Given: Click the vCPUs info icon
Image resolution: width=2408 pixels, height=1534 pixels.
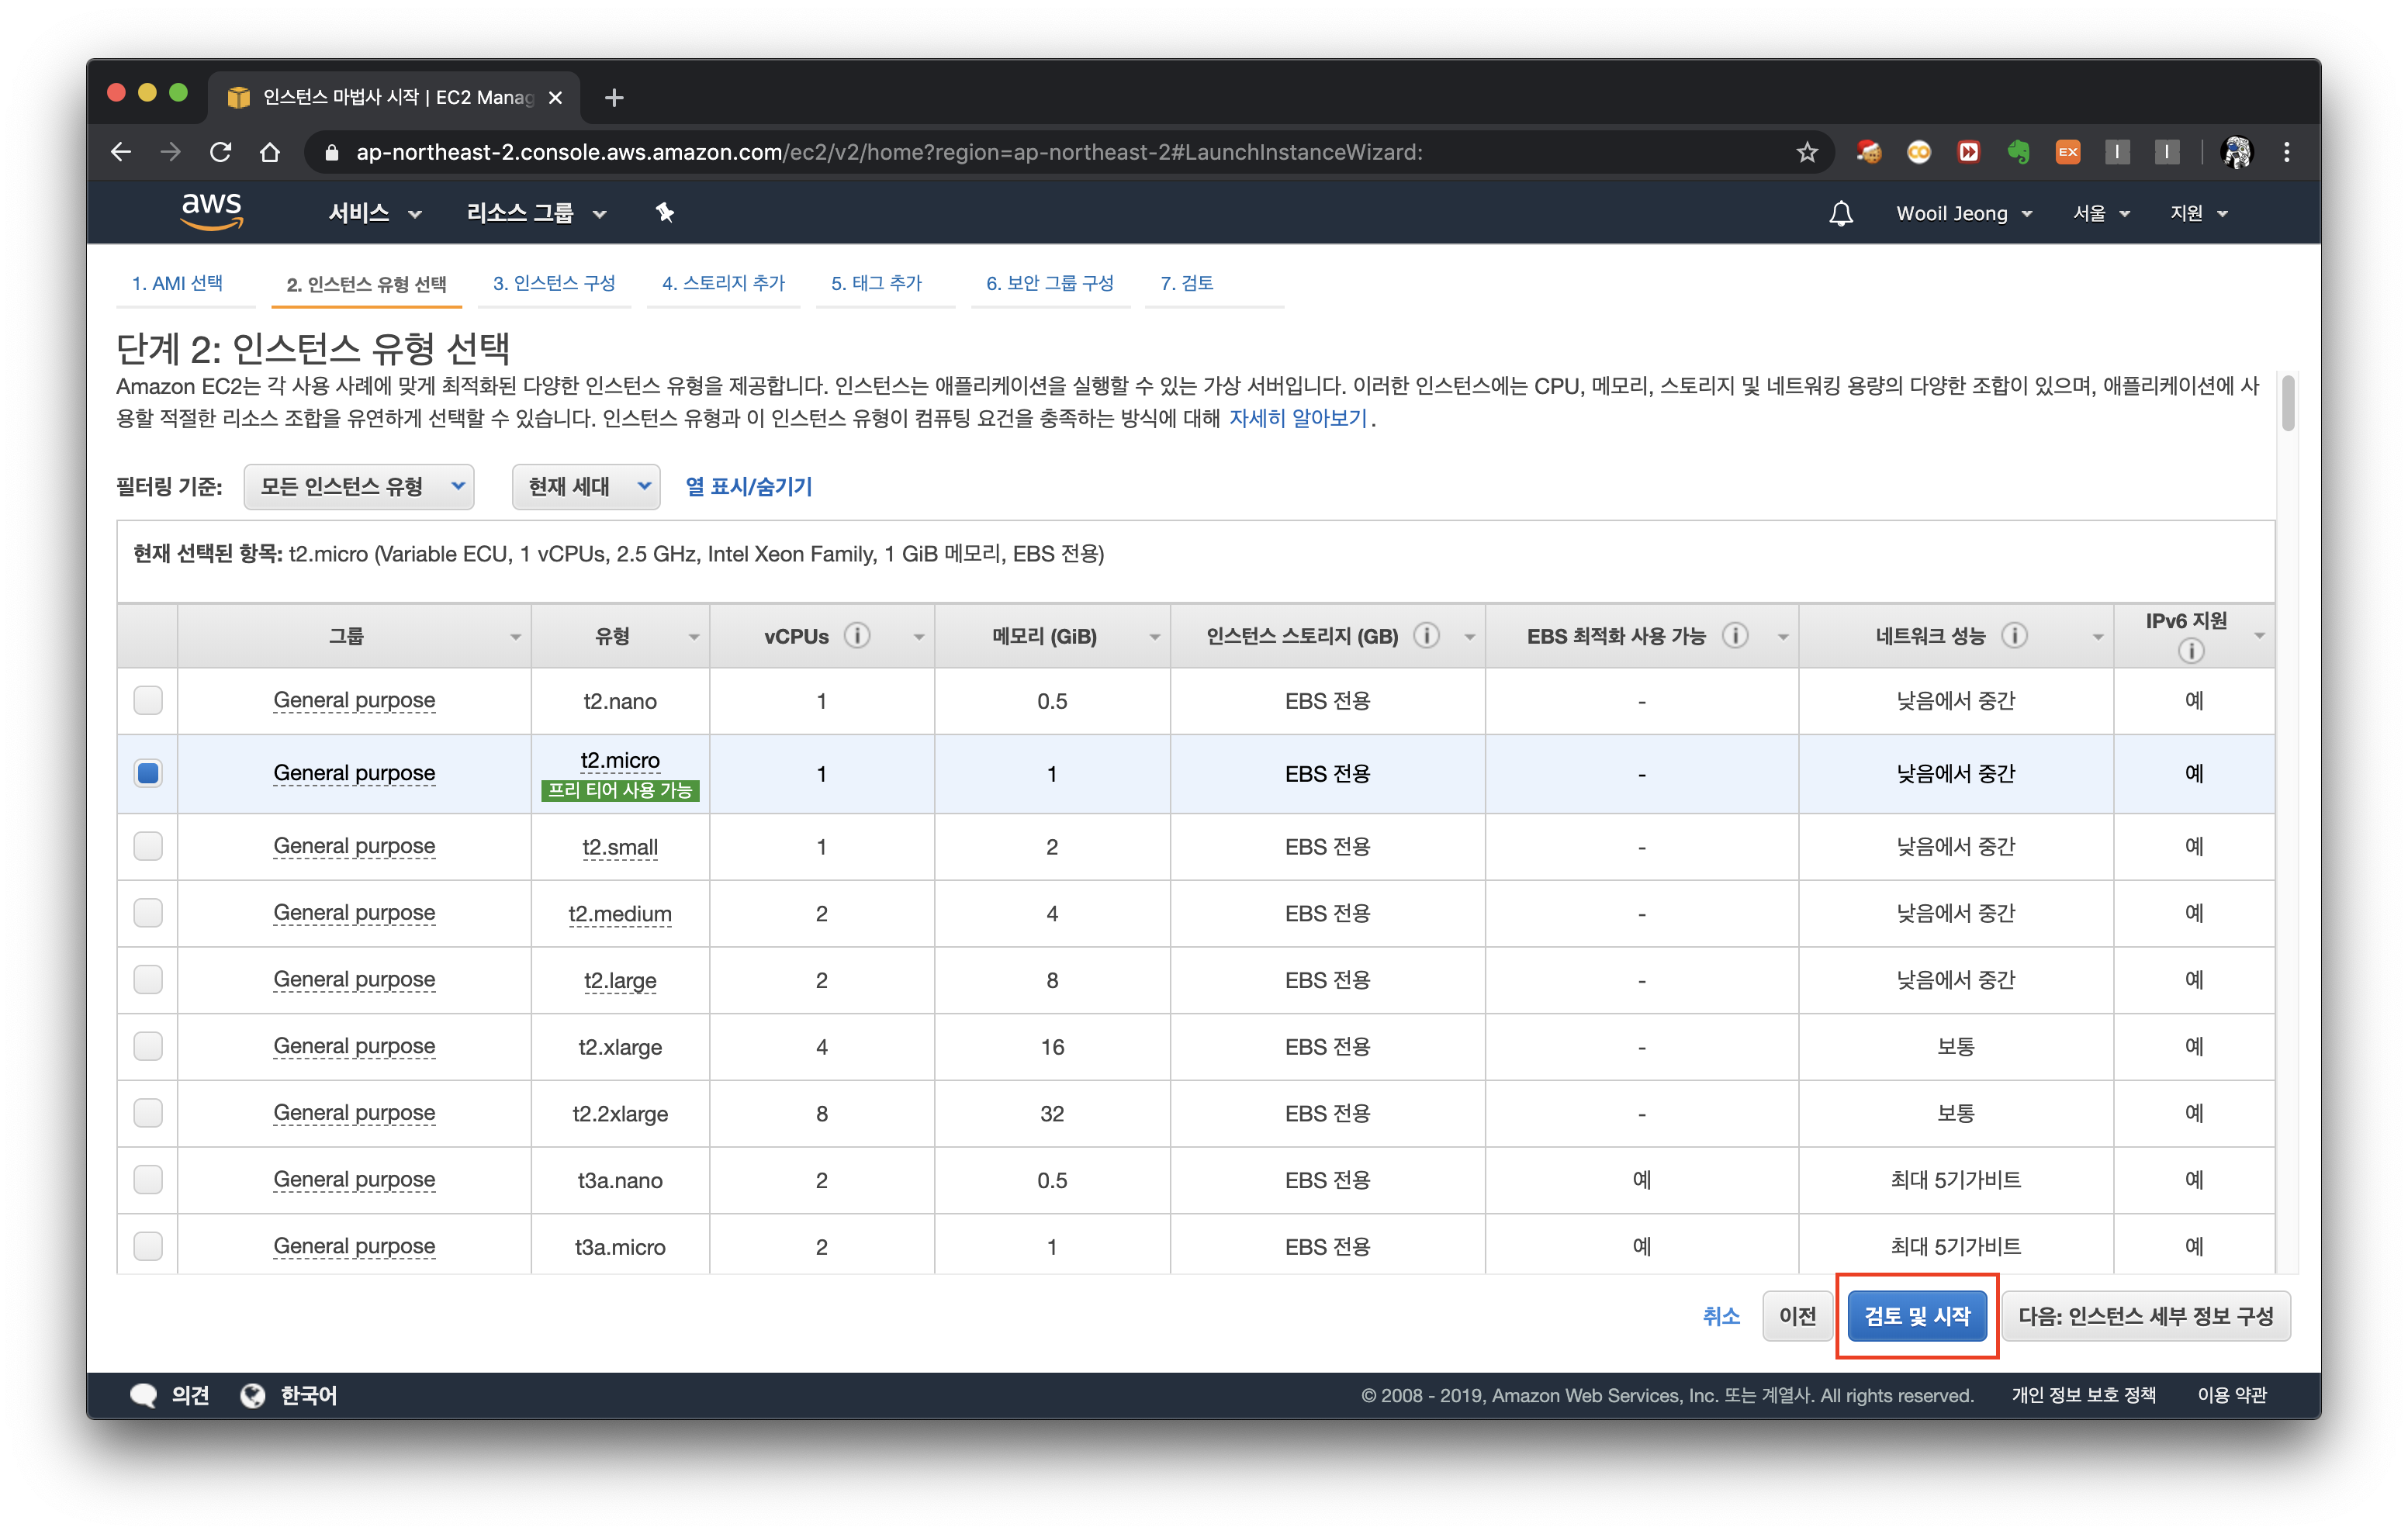Looking at the screenshot, I should (857, 636).
